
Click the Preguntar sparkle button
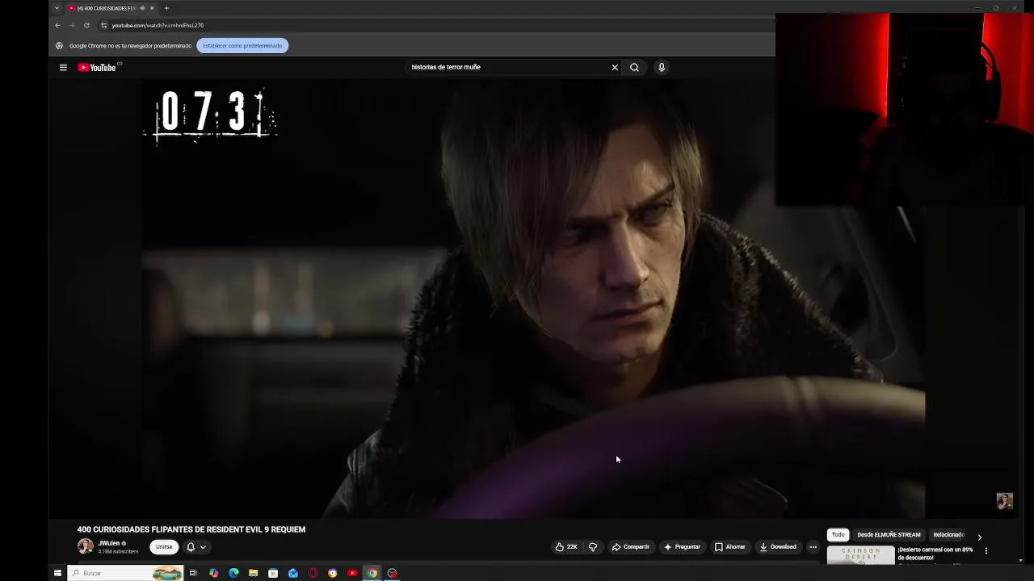tap(683, 547)
